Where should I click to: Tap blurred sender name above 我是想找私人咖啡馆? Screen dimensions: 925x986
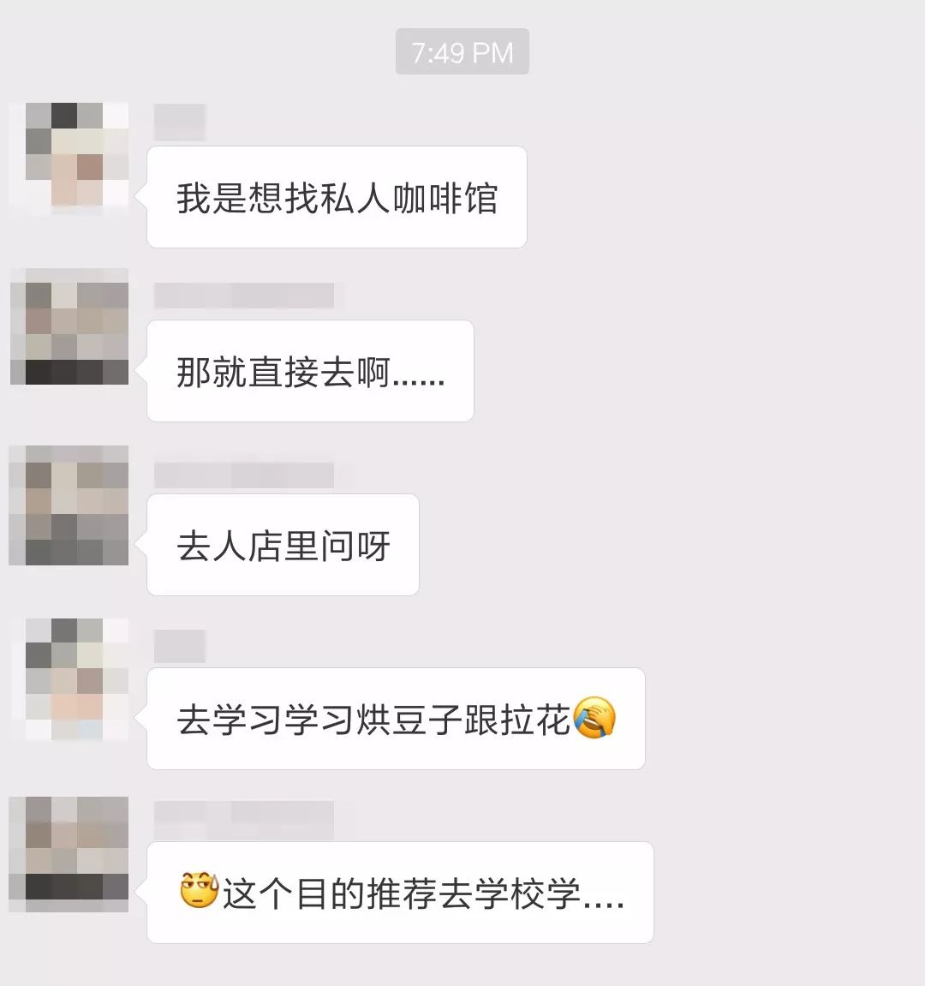[180, 123]
